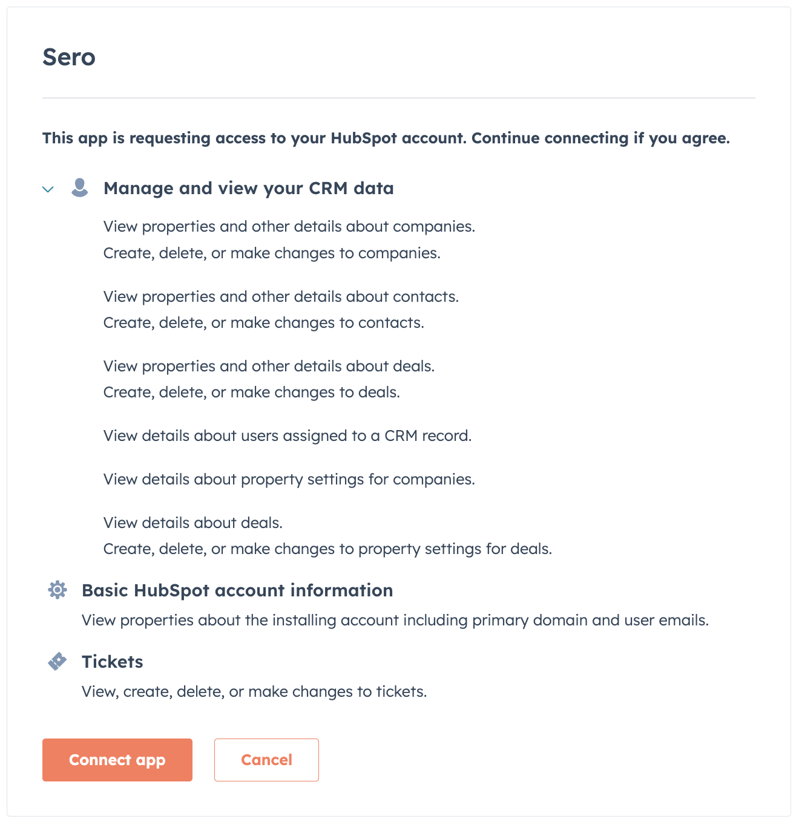799x825 pixels.
Task: Click the ticket icon beside Tickets
Action: (58, 661)
